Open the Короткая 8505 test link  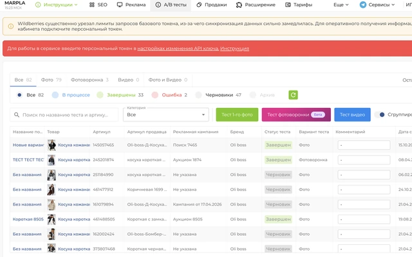28,219
